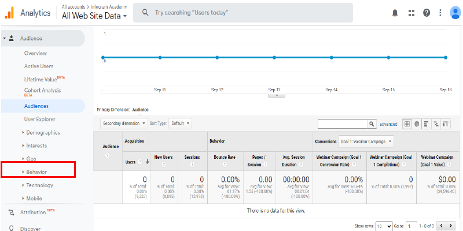Image resolution: width=463 pixels, height=231 pixels.
Task: Click Goal 1 Completions help icon
Action: tap(403, 165)
